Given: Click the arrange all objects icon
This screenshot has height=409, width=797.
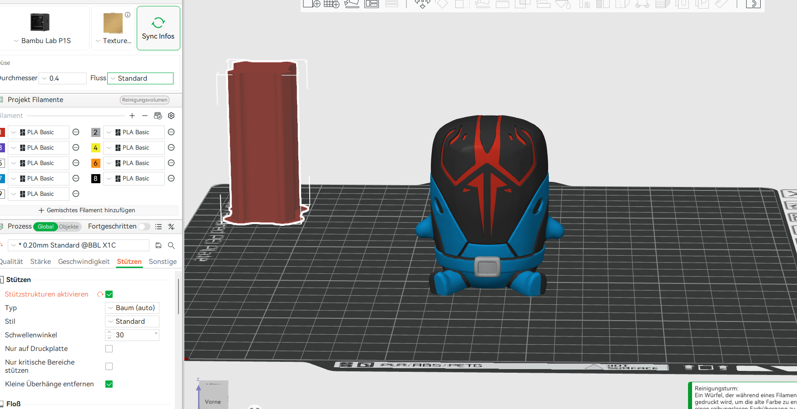Looking at the screenshot, I should click(x=371, y=4).
